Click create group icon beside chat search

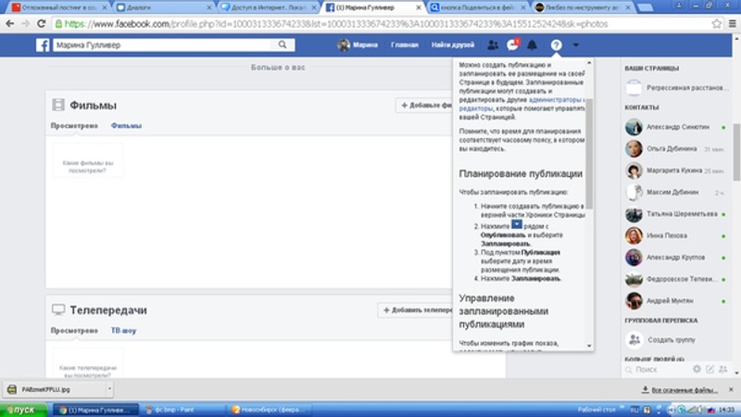tap(723, 369)
